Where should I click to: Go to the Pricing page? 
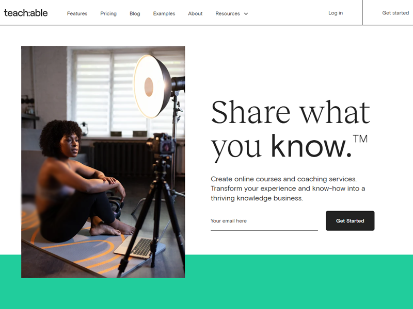108,13
